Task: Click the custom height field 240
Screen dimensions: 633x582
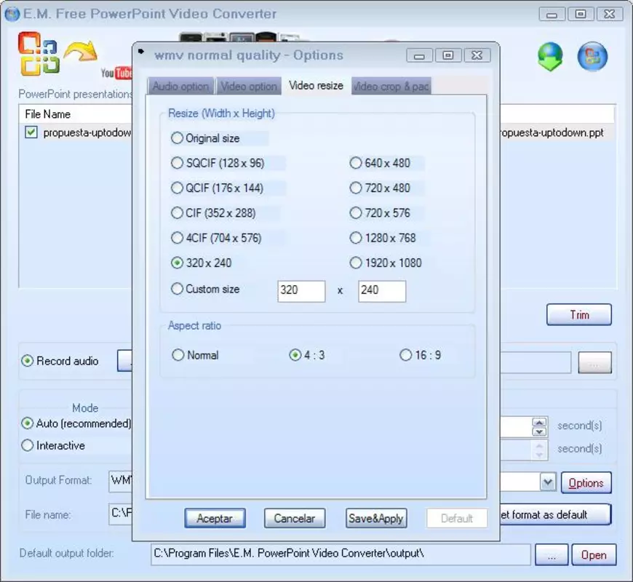Action: click(382, 291)
